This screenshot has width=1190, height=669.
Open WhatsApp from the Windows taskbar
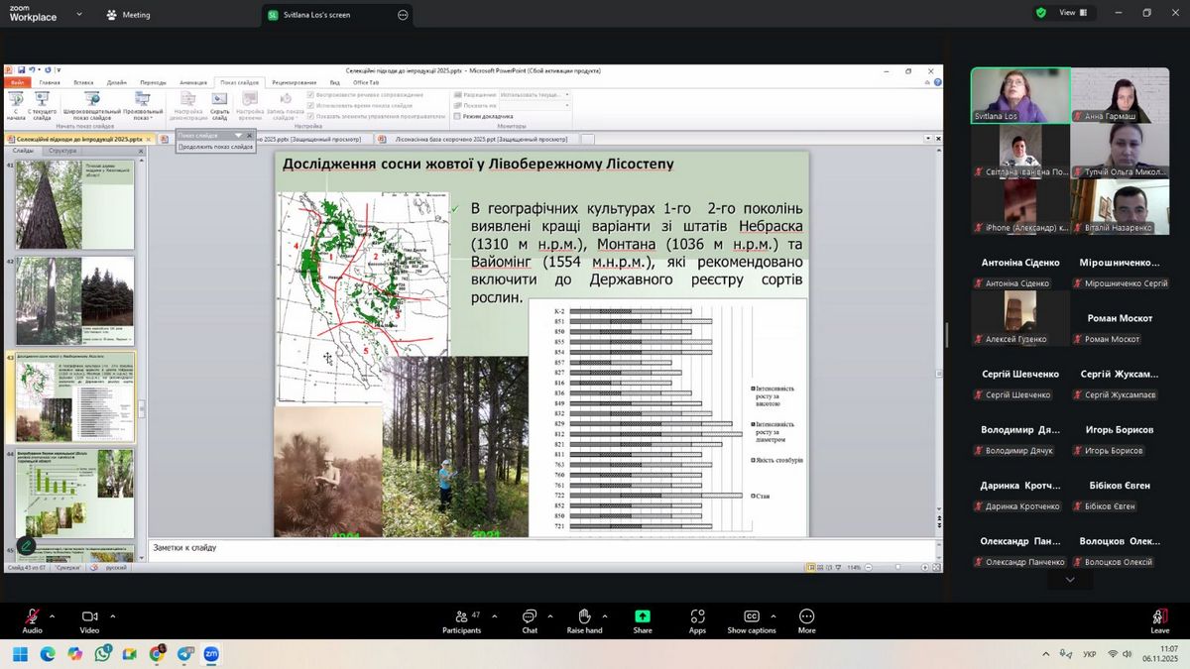coord(104,654)
